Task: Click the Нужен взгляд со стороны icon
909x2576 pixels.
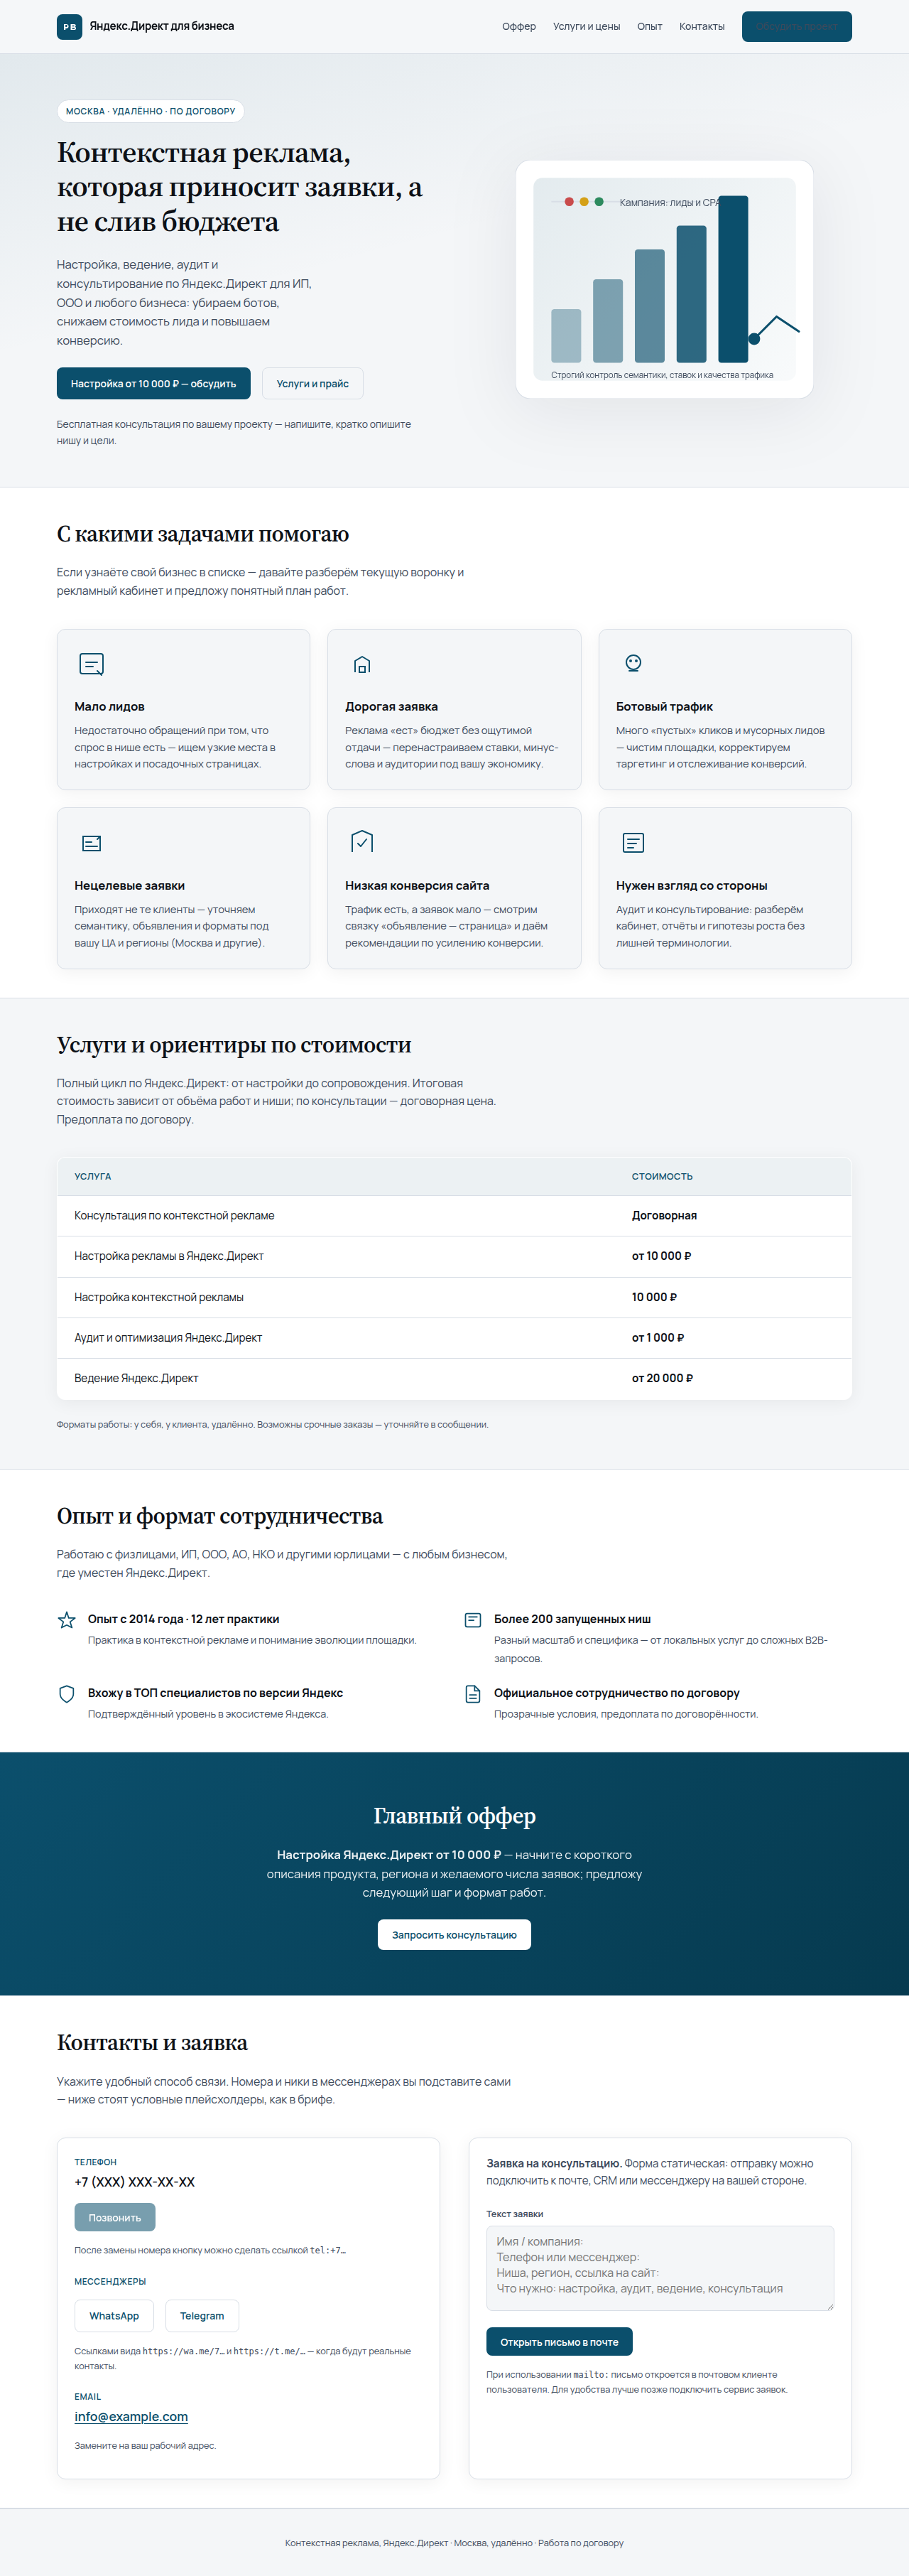Action: (x=633, y=843)
